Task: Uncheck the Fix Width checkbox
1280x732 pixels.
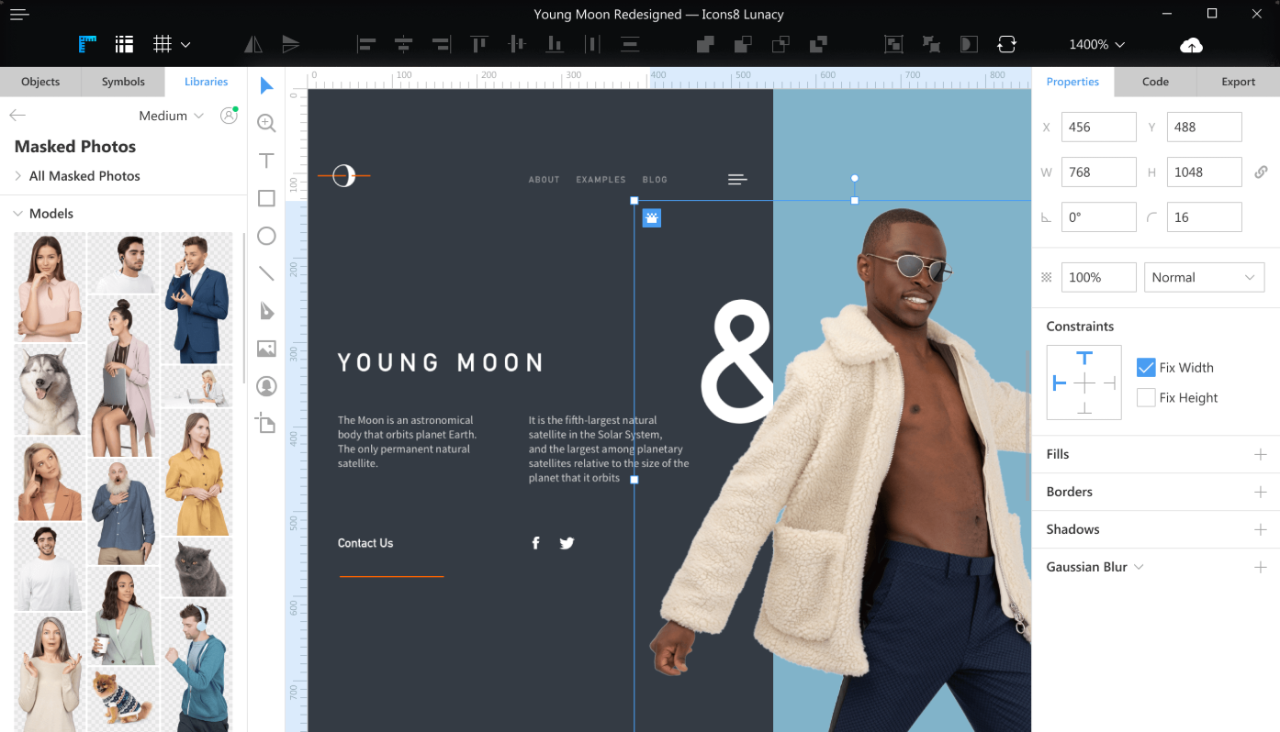Action: pyautogui.click(x=1145, y=367)
